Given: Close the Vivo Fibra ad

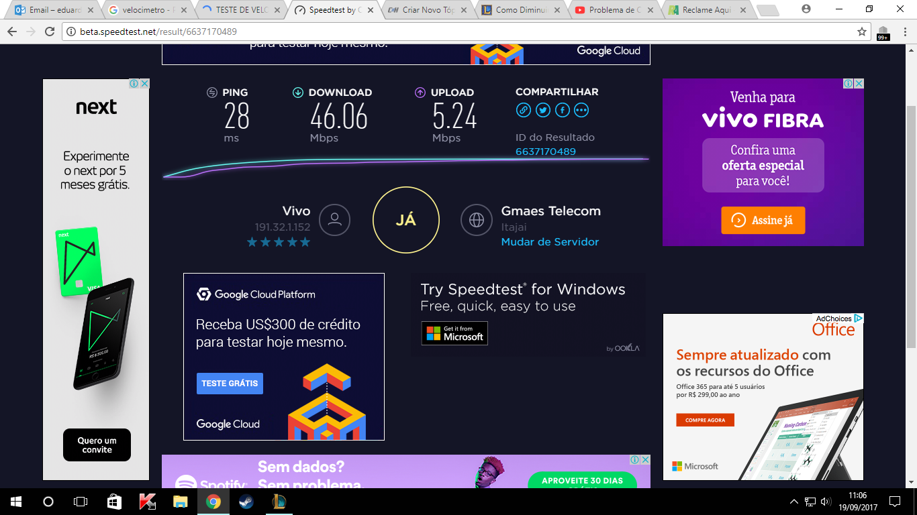Looking at the screenshot, I should click(859, 84).
